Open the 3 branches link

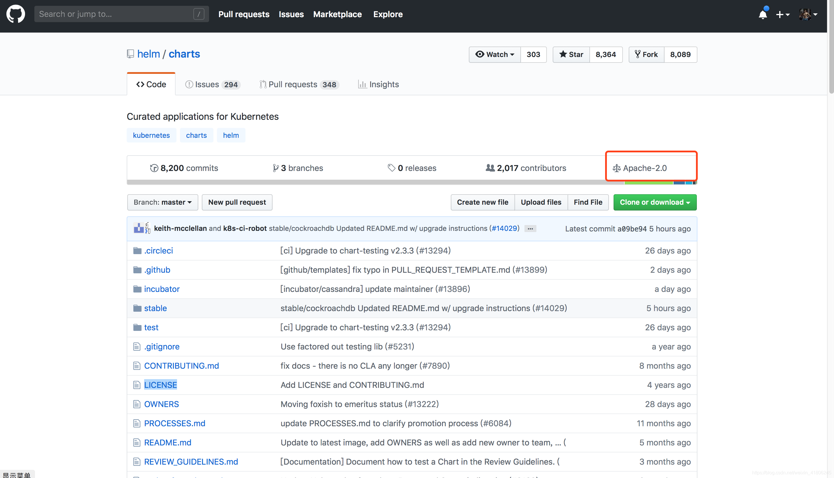coord(298,168)
